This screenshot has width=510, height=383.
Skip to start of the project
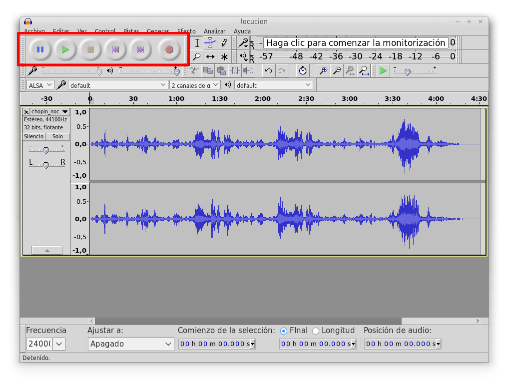pos(115,49)
